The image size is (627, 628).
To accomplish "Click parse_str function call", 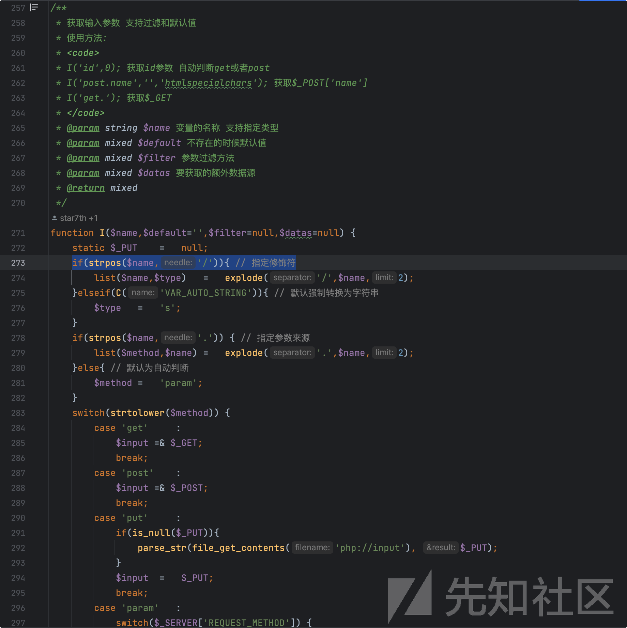I will tap(162, 548).
